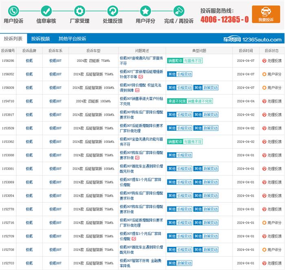285x270 pixels.
Task: Click the 承诺不兑现 销售承诺不兑现 tag
Action: tap(190, 101)
